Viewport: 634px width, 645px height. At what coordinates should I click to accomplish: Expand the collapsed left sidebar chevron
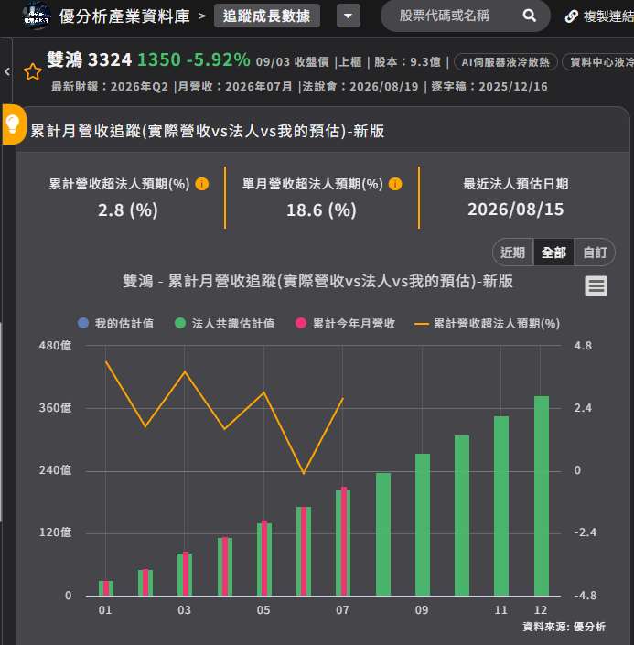[7, 71]
